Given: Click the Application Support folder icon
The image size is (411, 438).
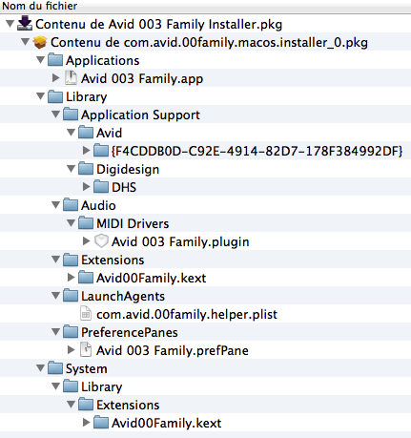Looking at the screenshot, I should 71,115.
